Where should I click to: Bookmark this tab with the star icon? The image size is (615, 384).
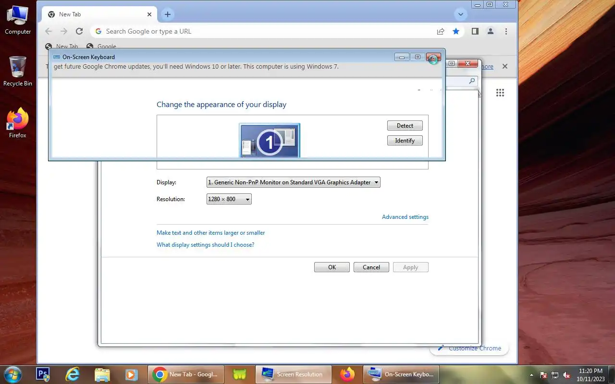click(x=456, y=31)
